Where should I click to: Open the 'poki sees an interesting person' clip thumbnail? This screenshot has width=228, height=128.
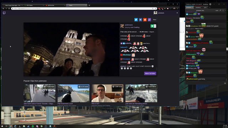pos(141,93)
